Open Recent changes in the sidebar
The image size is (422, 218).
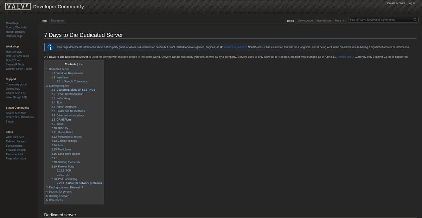(15, 32)
